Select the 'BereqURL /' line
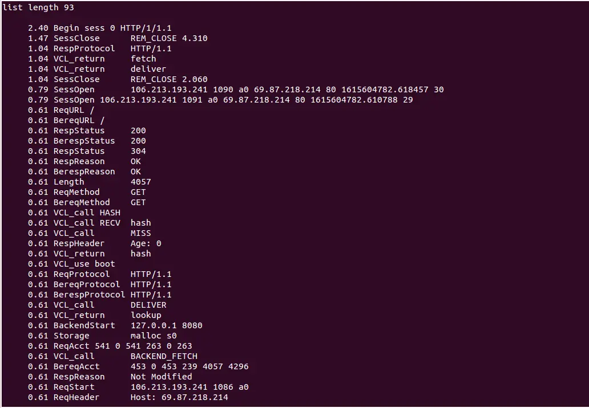Viewport: 589px width, 408px height. coord(66,120)
